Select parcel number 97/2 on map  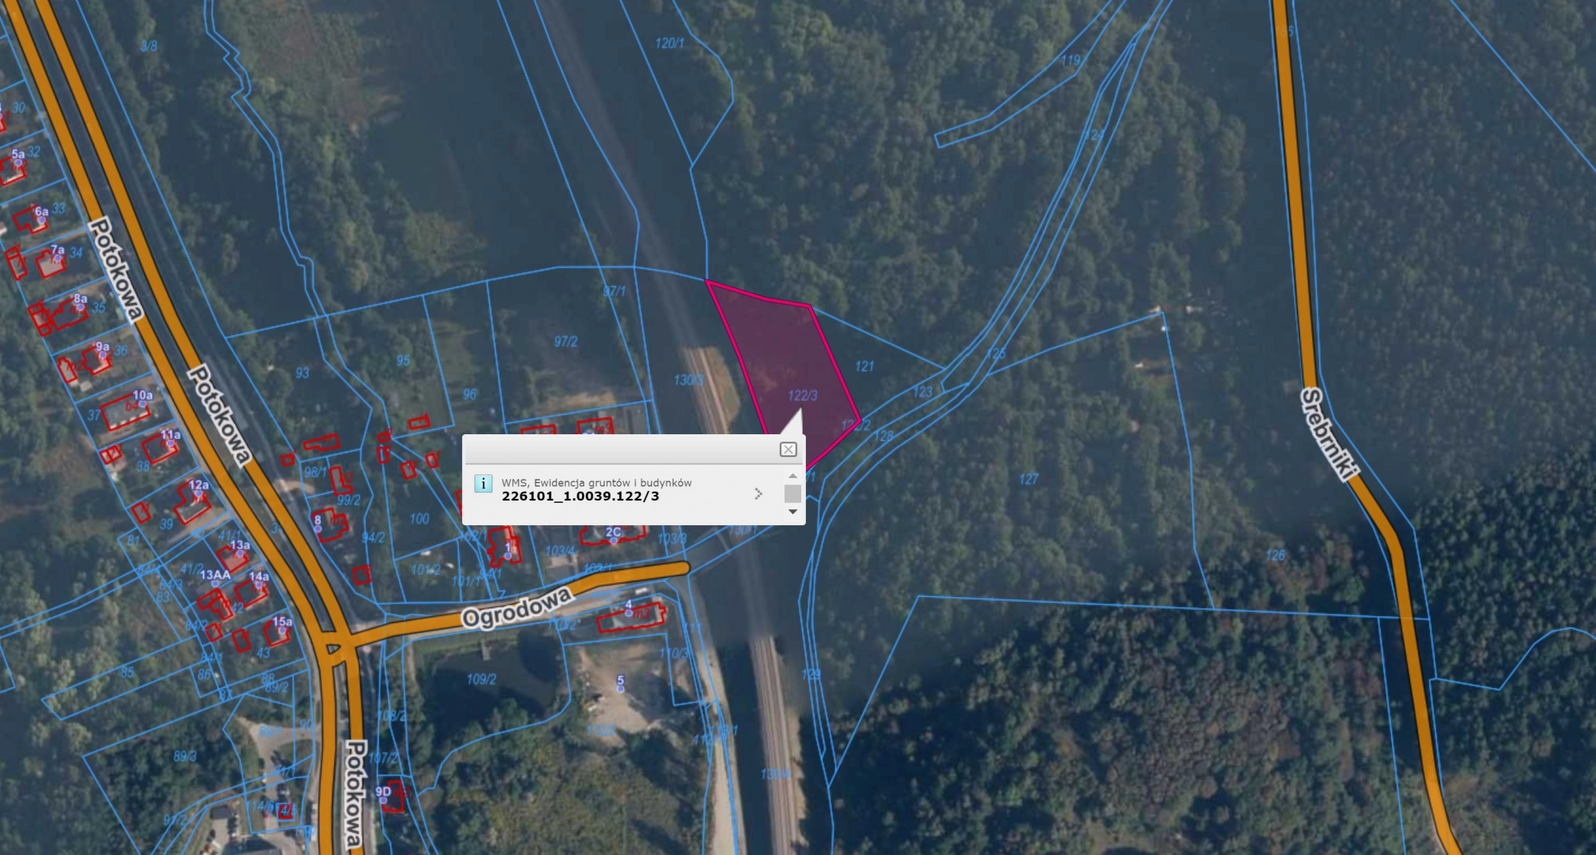click(565, 342)
